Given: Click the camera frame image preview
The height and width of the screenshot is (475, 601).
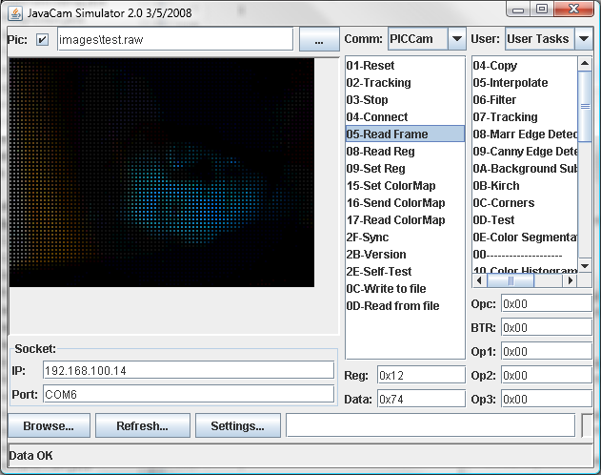Looking at the screenshot, I should click(161, 173).
